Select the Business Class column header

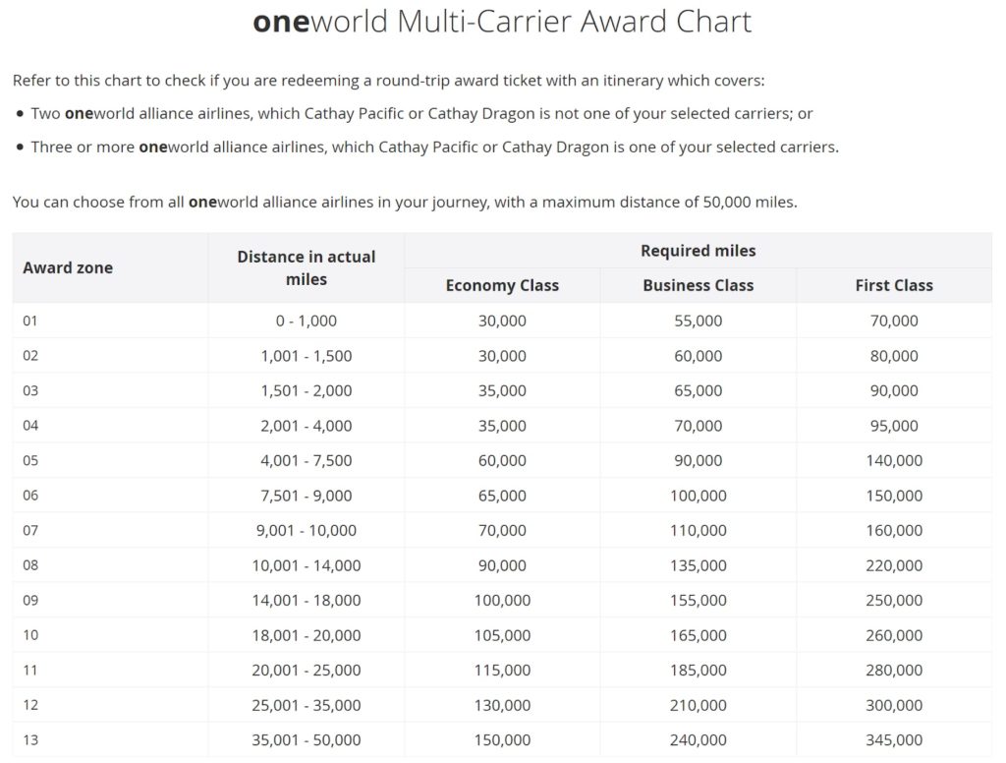[x=699, y=285]
